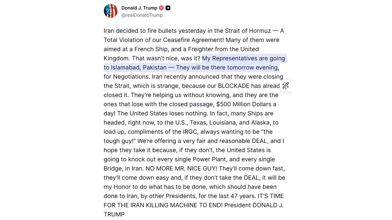This screenshot has height=220, width=392.
Task: Click the final word "TRUMP" on last line
Action: (x=114, y=214)
